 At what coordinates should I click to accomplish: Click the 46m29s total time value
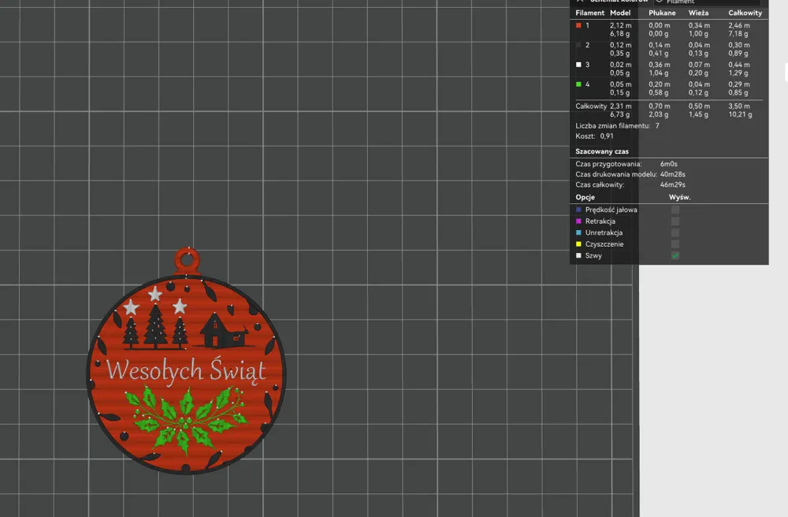pos(673,184)
